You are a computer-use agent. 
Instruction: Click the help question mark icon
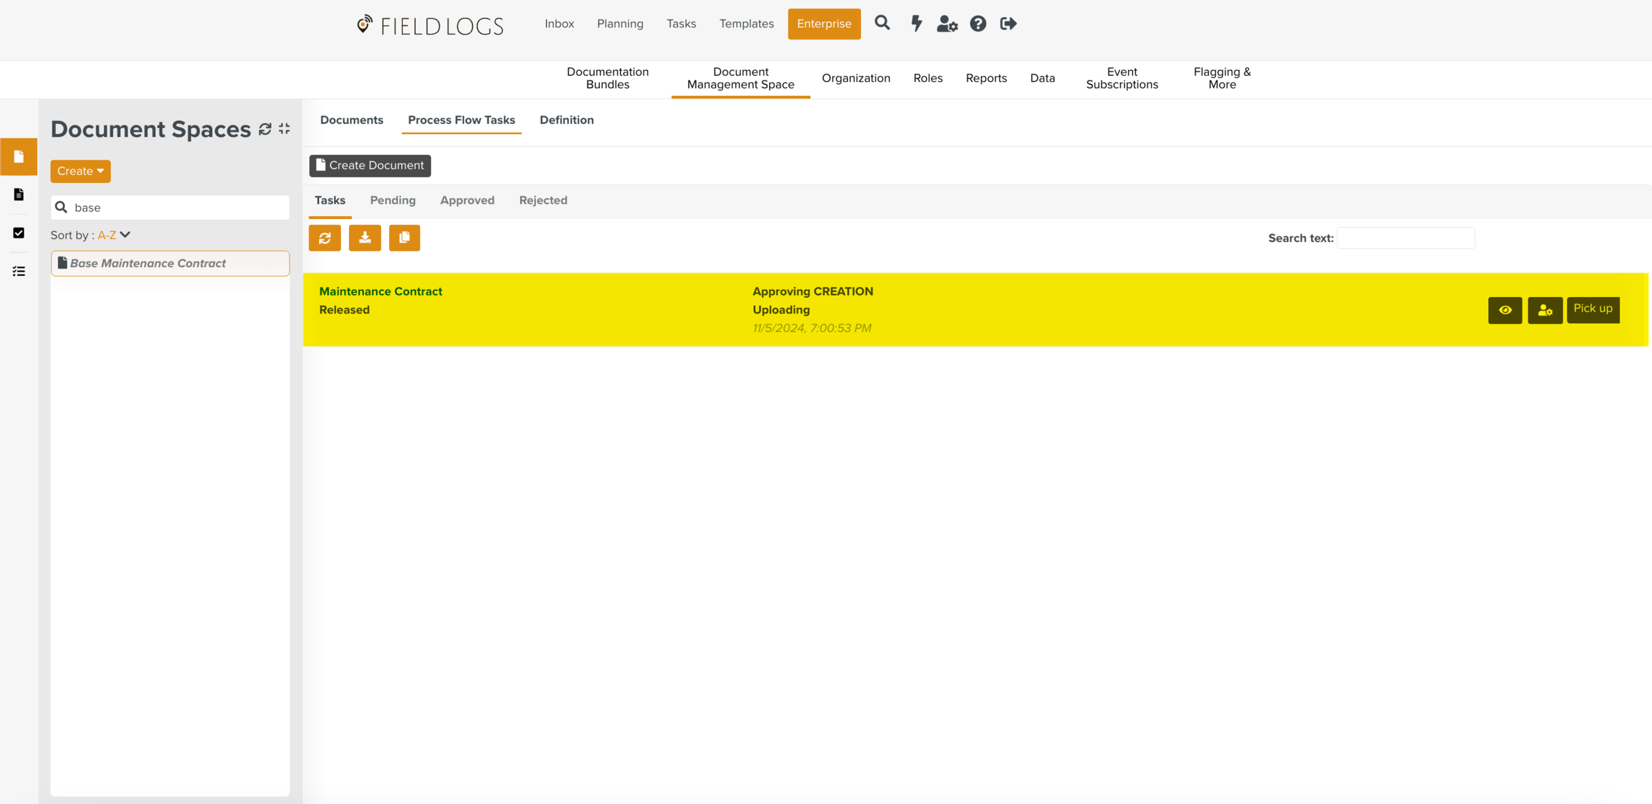tap(977, 24)
